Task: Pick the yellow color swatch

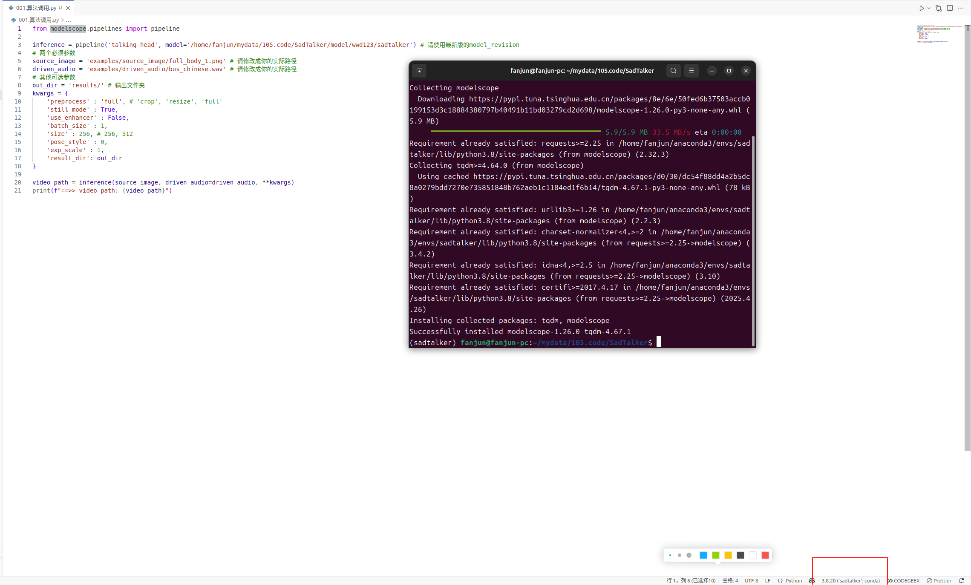Action: [x=728, y=555]
